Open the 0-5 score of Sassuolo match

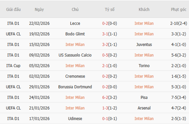106,55
